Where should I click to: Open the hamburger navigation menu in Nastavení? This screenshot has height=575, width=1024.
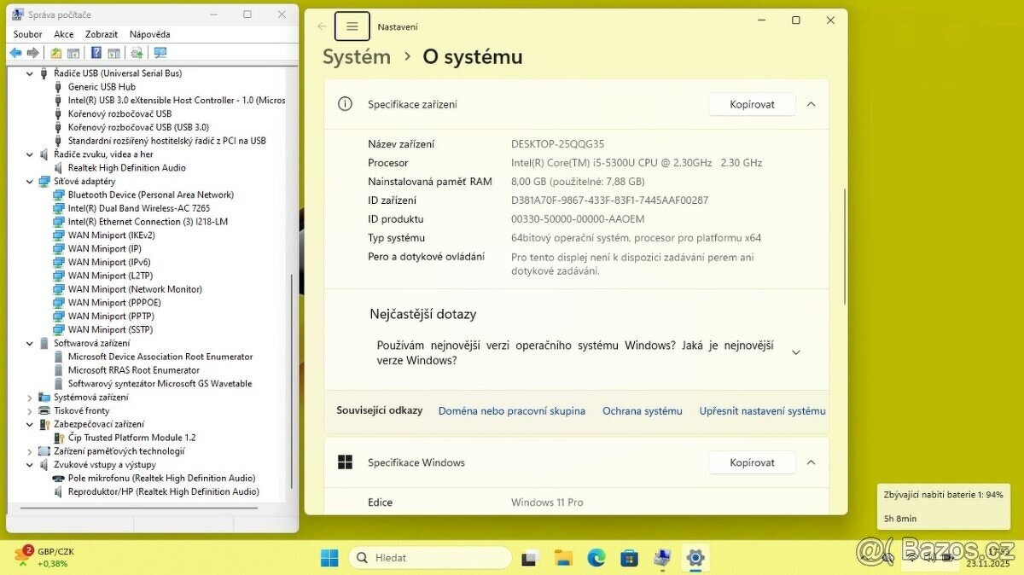point(352,26)
